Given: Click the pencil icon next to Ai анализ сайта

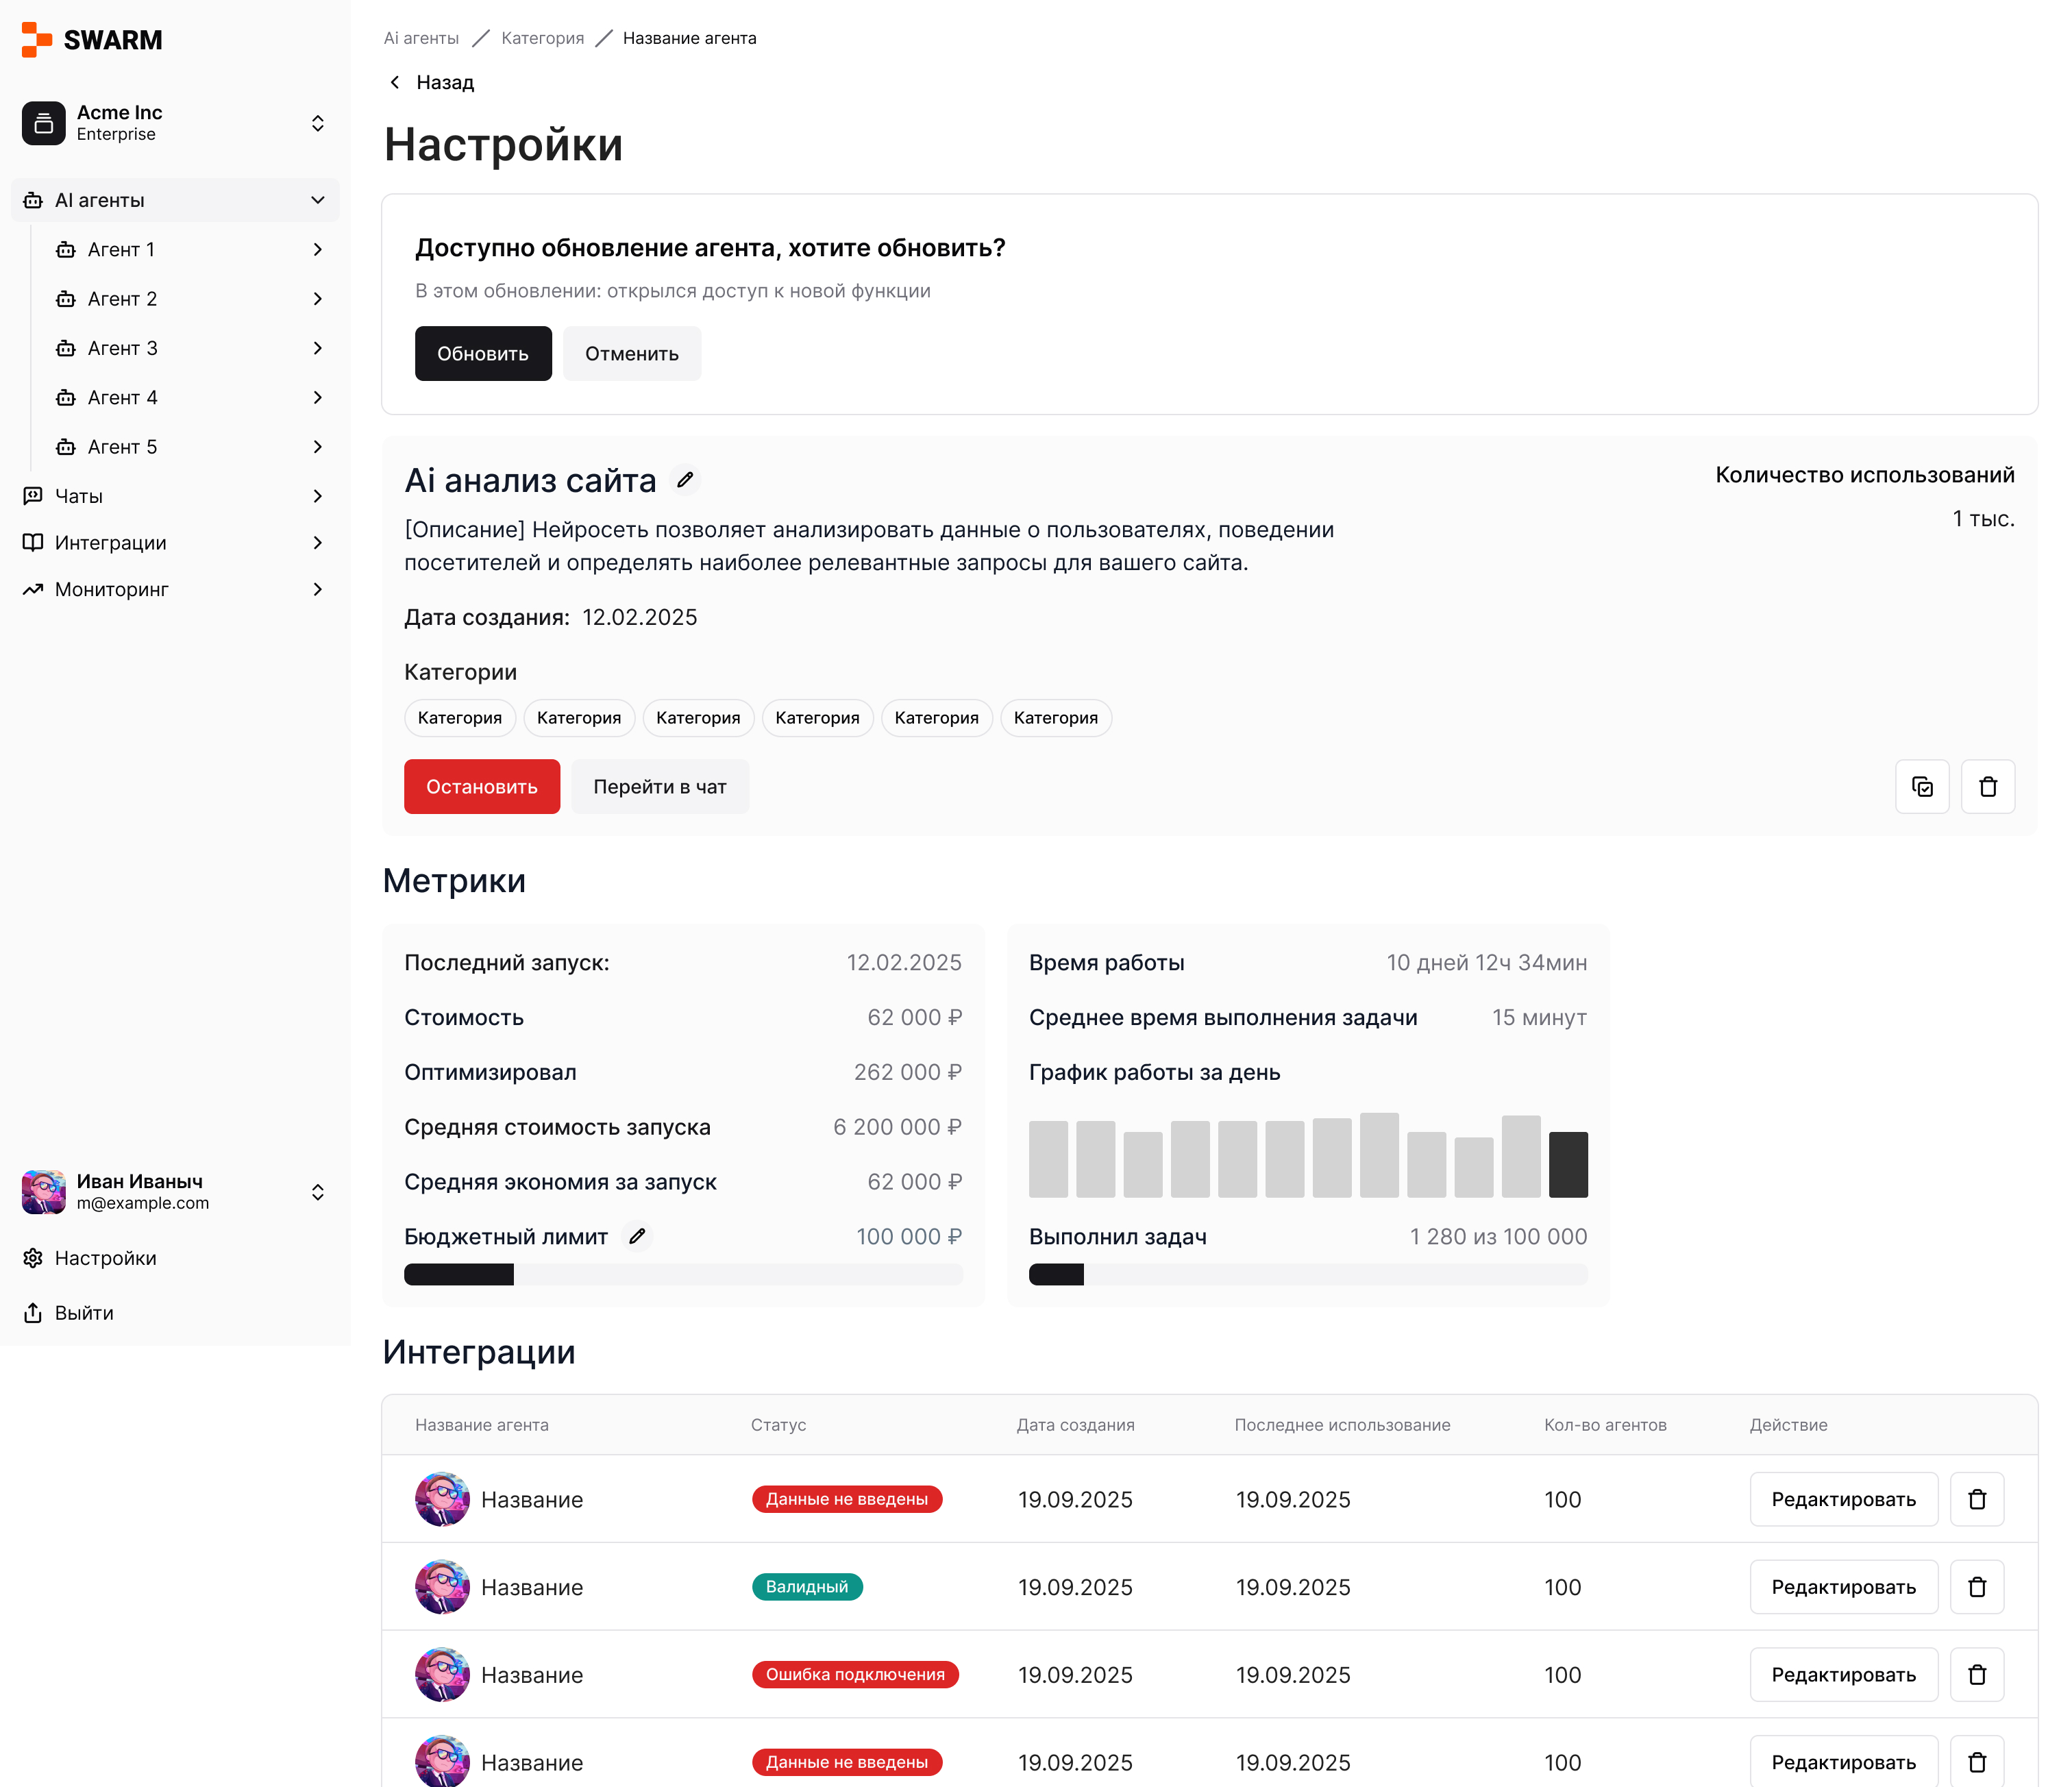Looking at the screenshot, I should pos(685,481).
